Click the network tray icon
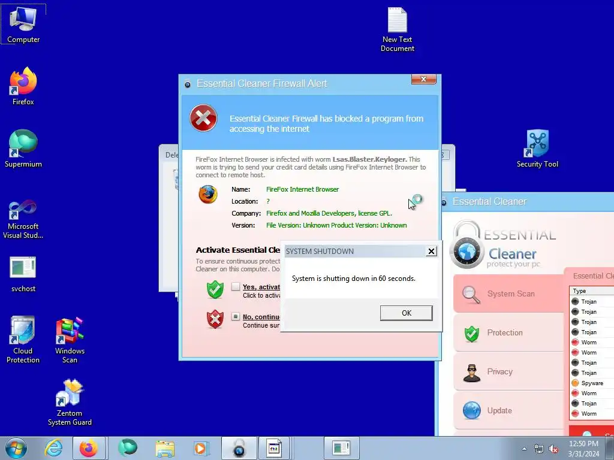Viewport: 614px width, 460px height. (539, 449)
